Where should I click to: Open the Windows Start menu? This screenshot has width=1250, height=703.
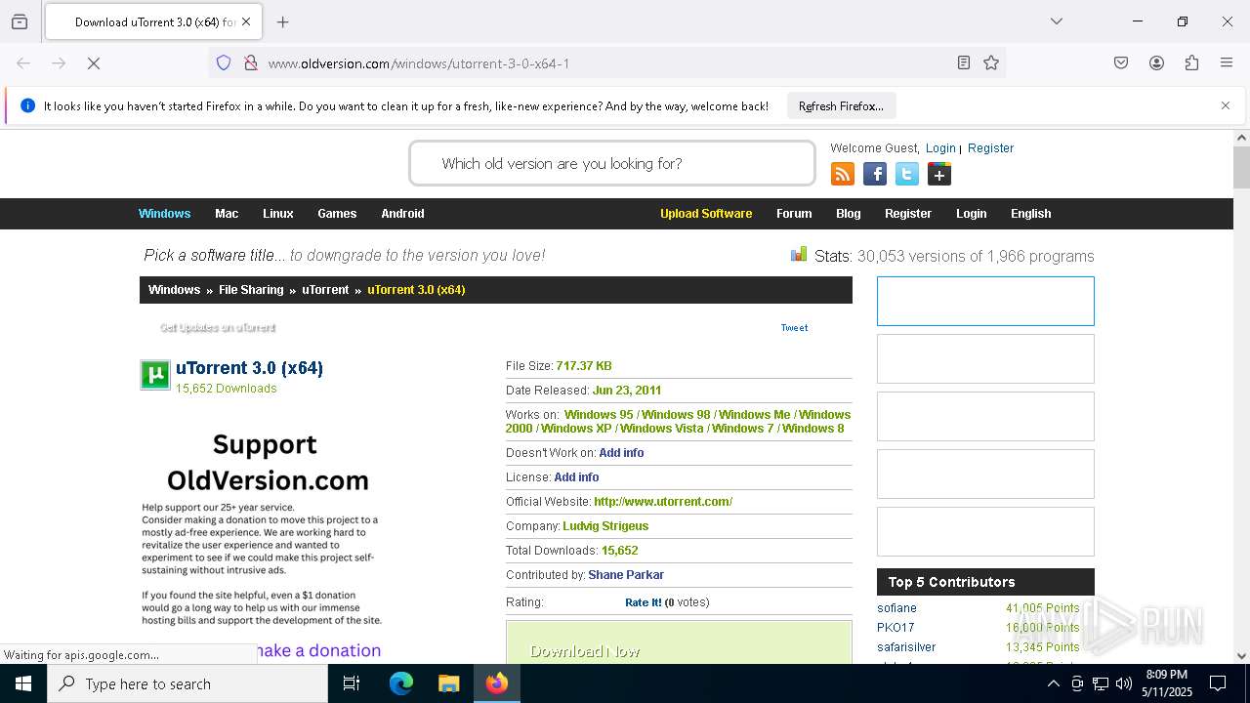[23, 683]
